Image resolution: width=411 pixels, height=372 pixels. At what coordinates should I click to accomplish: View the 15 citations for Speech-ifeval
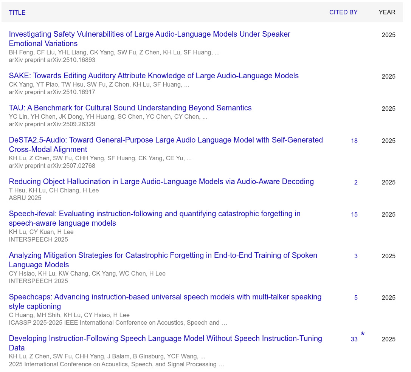354,215
